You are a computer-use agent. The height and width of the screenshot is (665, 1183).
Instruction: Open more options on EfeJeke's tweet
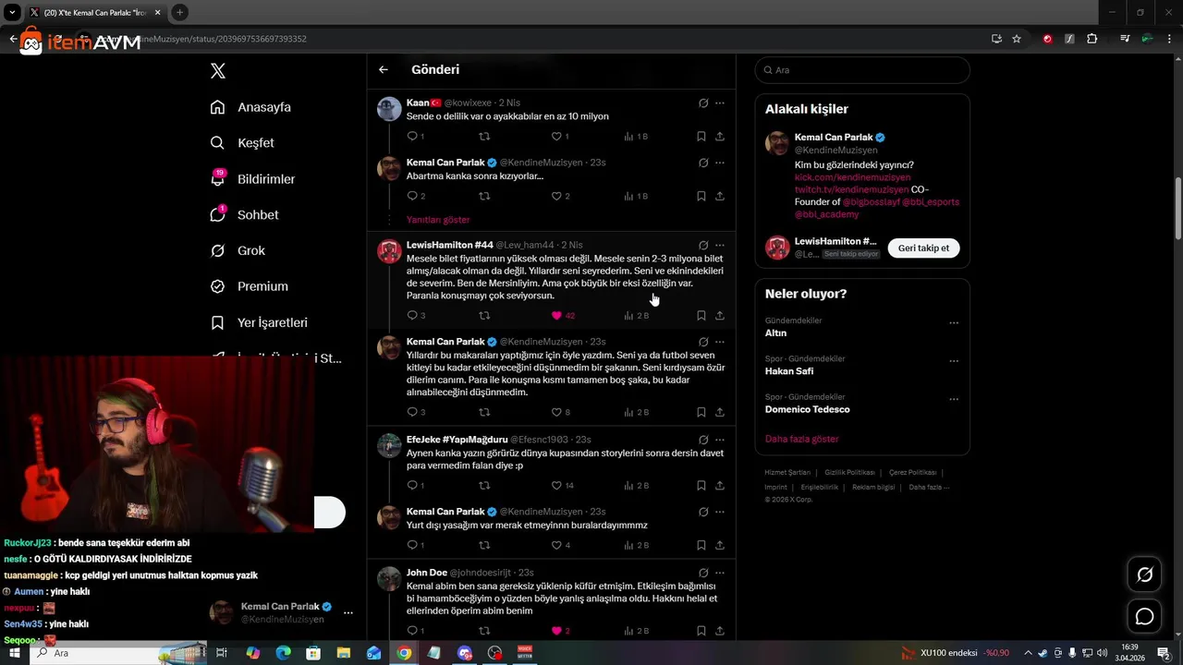point(720,440)
